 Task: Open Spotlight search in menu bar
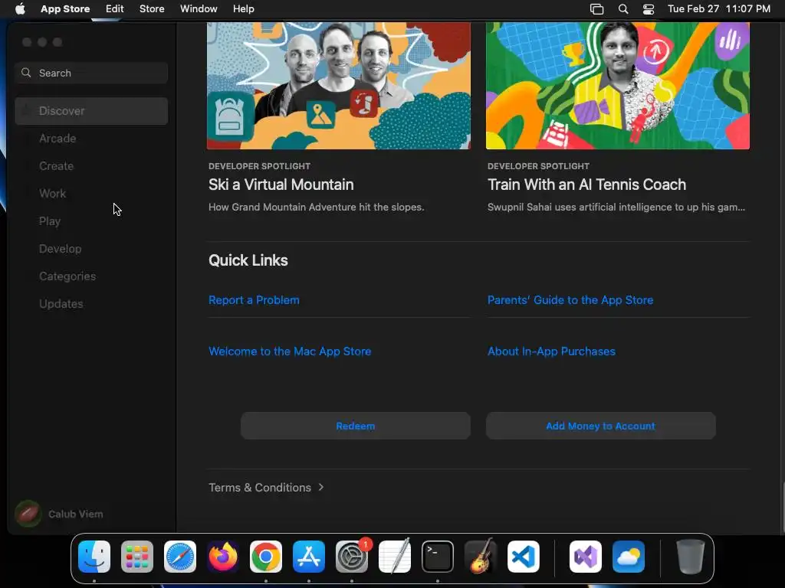(623, 9)
